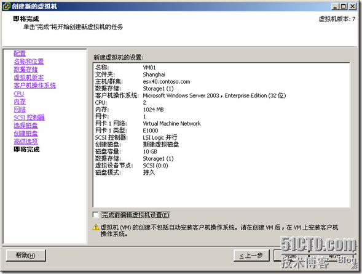Image resolution: width=362 pixels, height=274 pixels.
Task: Click the 新建虚拟机的设置 heading
Action: point(119,57)
